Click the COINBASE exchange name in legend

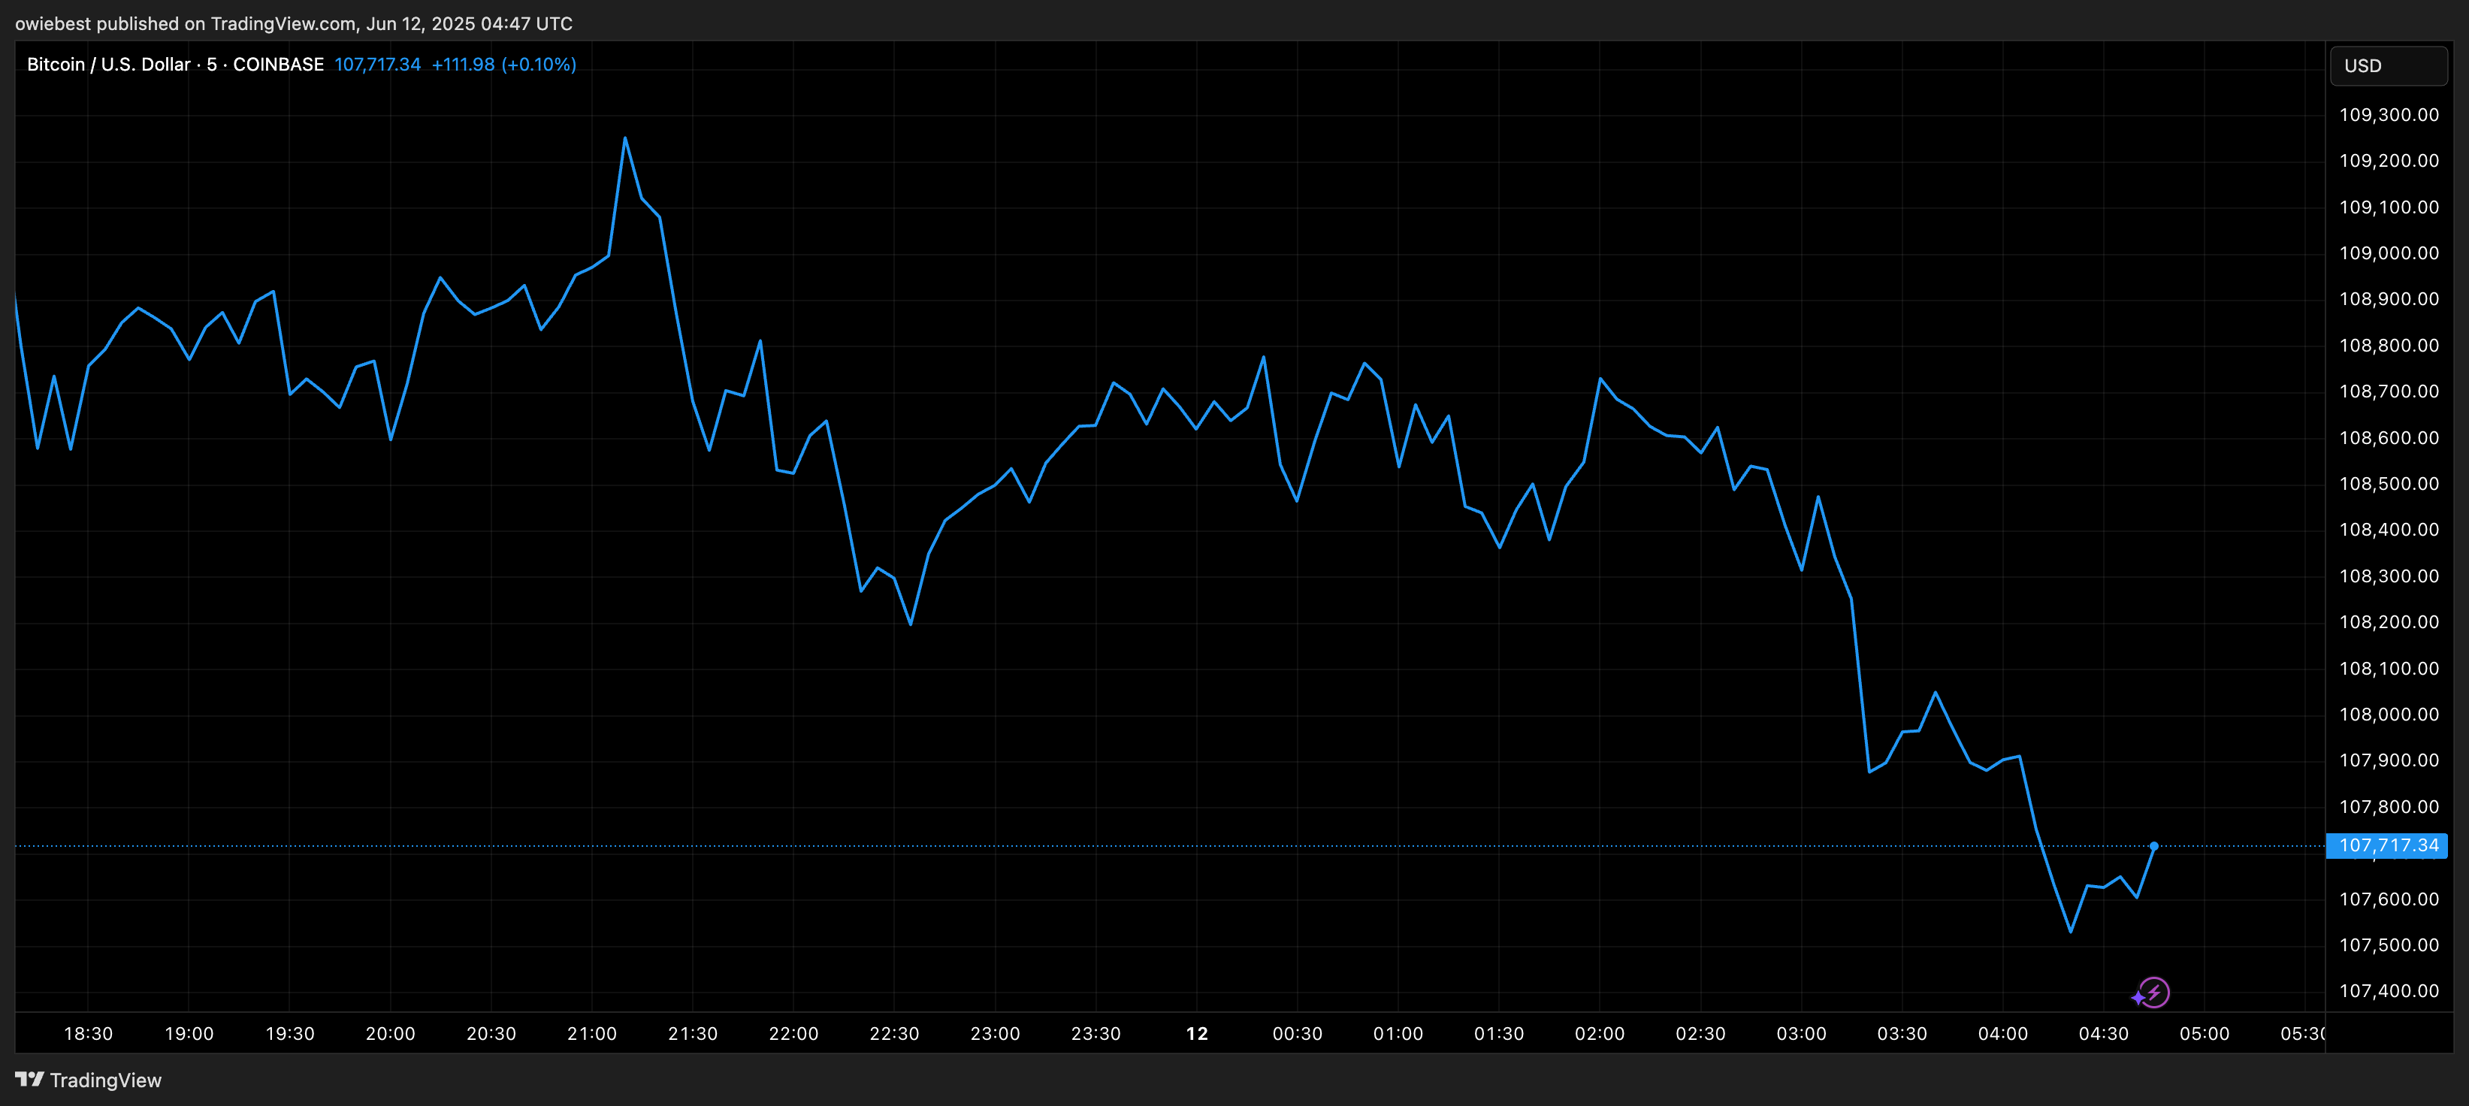click(x=278, y=64)
